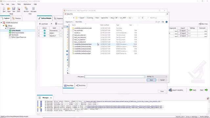
Task: Switch to the Directory tab
Action: 16,18
